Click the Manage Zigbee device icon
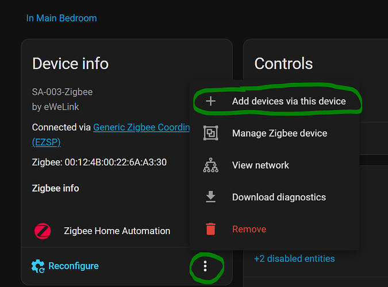 point(211,133)
